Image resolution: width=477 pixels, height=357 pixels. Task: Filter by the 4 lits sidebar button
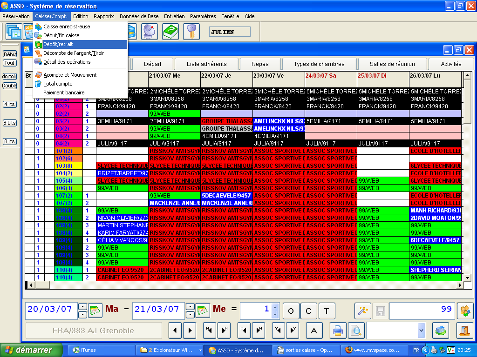(x=10, y=104)
